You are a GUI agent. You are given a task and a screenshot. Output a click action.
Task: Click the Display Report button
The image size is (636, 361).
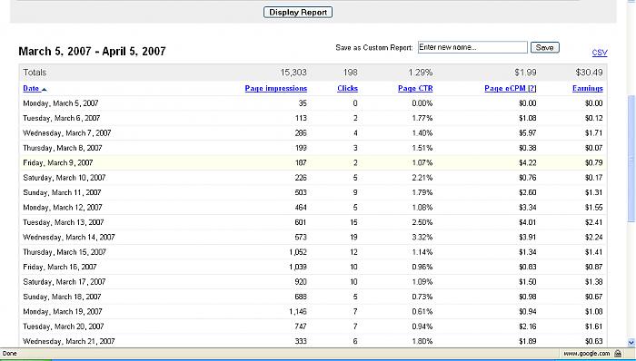(298, 12)
